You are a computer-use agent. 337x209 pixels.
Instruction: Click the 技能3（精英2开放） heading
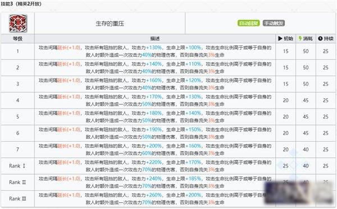pos(21,4)
